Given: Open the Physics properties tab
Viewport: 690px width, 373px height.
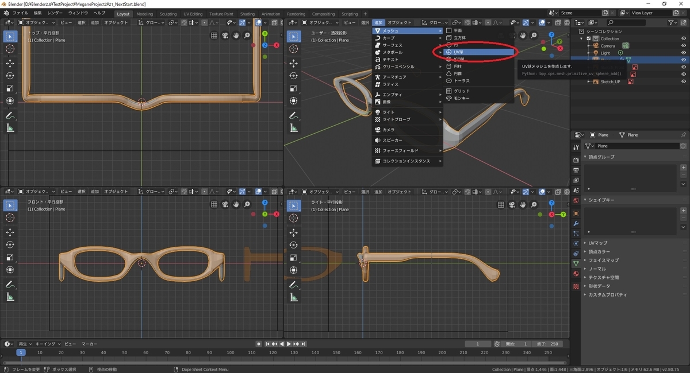Looking at the screenshot, I should pos(576,243).
